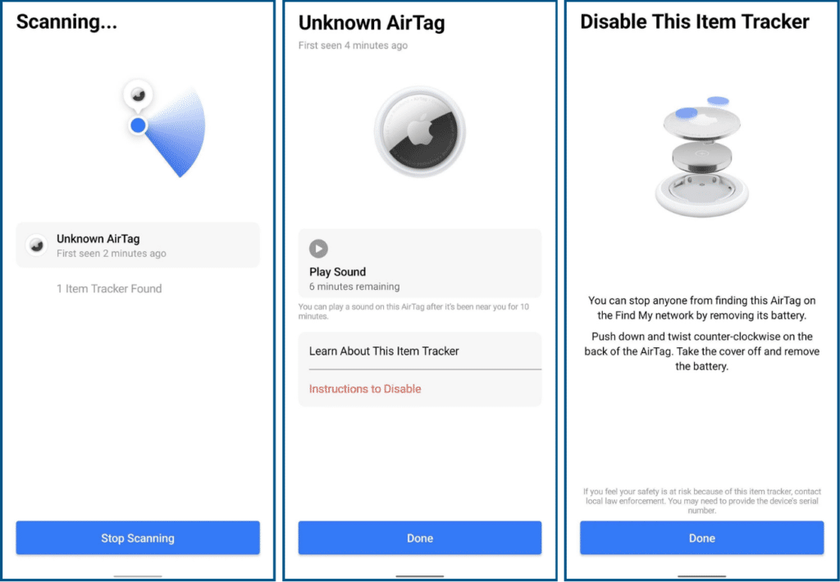
Task: Click the AirTag product image on detail screen
Action: [x=420, y=131]
